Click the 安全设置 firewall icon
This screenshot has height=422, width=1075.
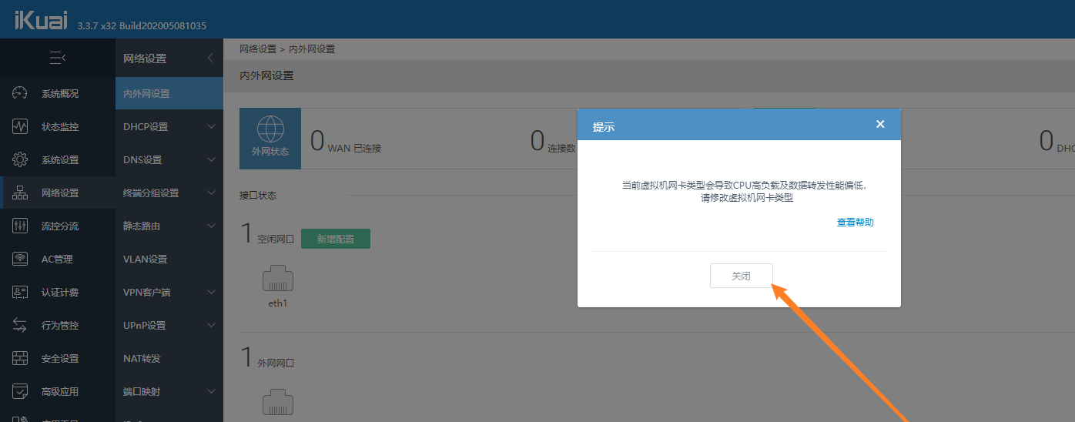point(20,359)
